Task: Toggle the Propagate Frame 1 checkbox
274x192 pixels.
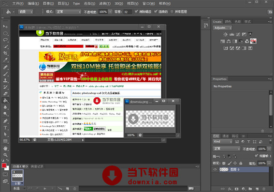Action: (x=256, y=156)
